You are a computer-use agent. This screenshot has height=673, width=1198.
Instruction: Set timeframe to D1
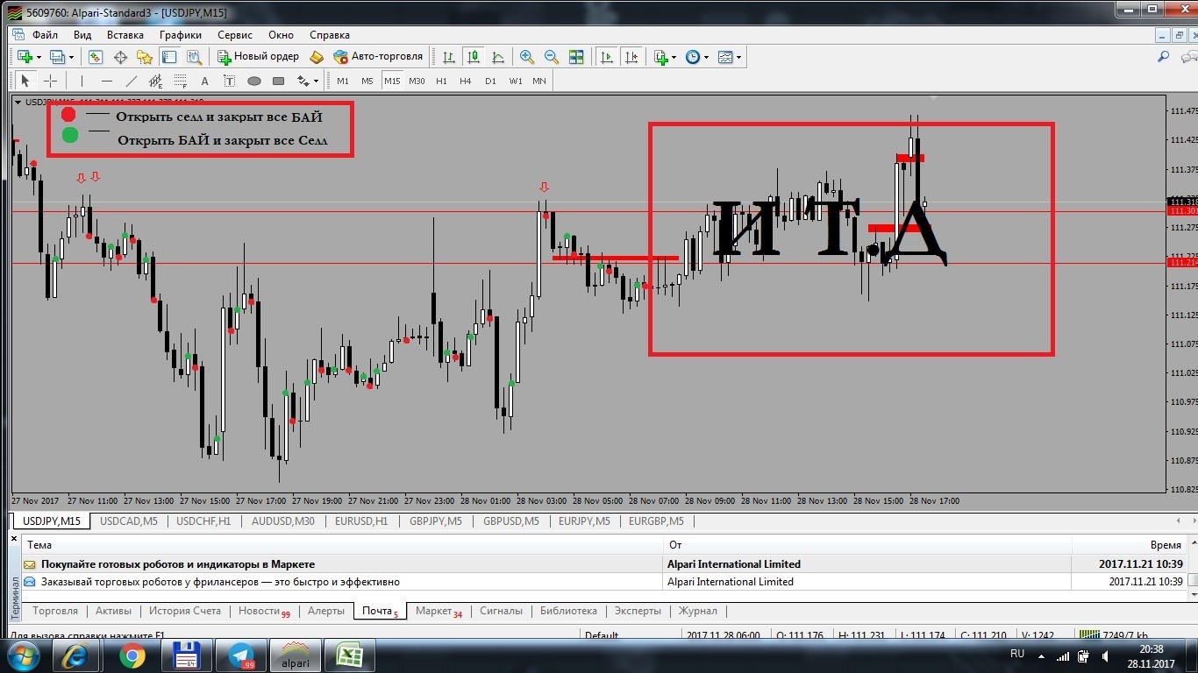(x=490, y=81)
